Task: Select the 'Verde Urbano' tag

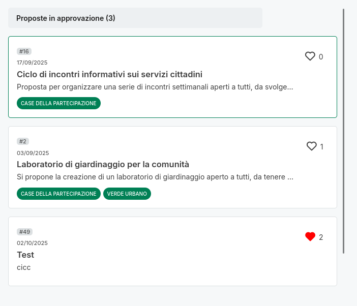Action: [127, 194]
